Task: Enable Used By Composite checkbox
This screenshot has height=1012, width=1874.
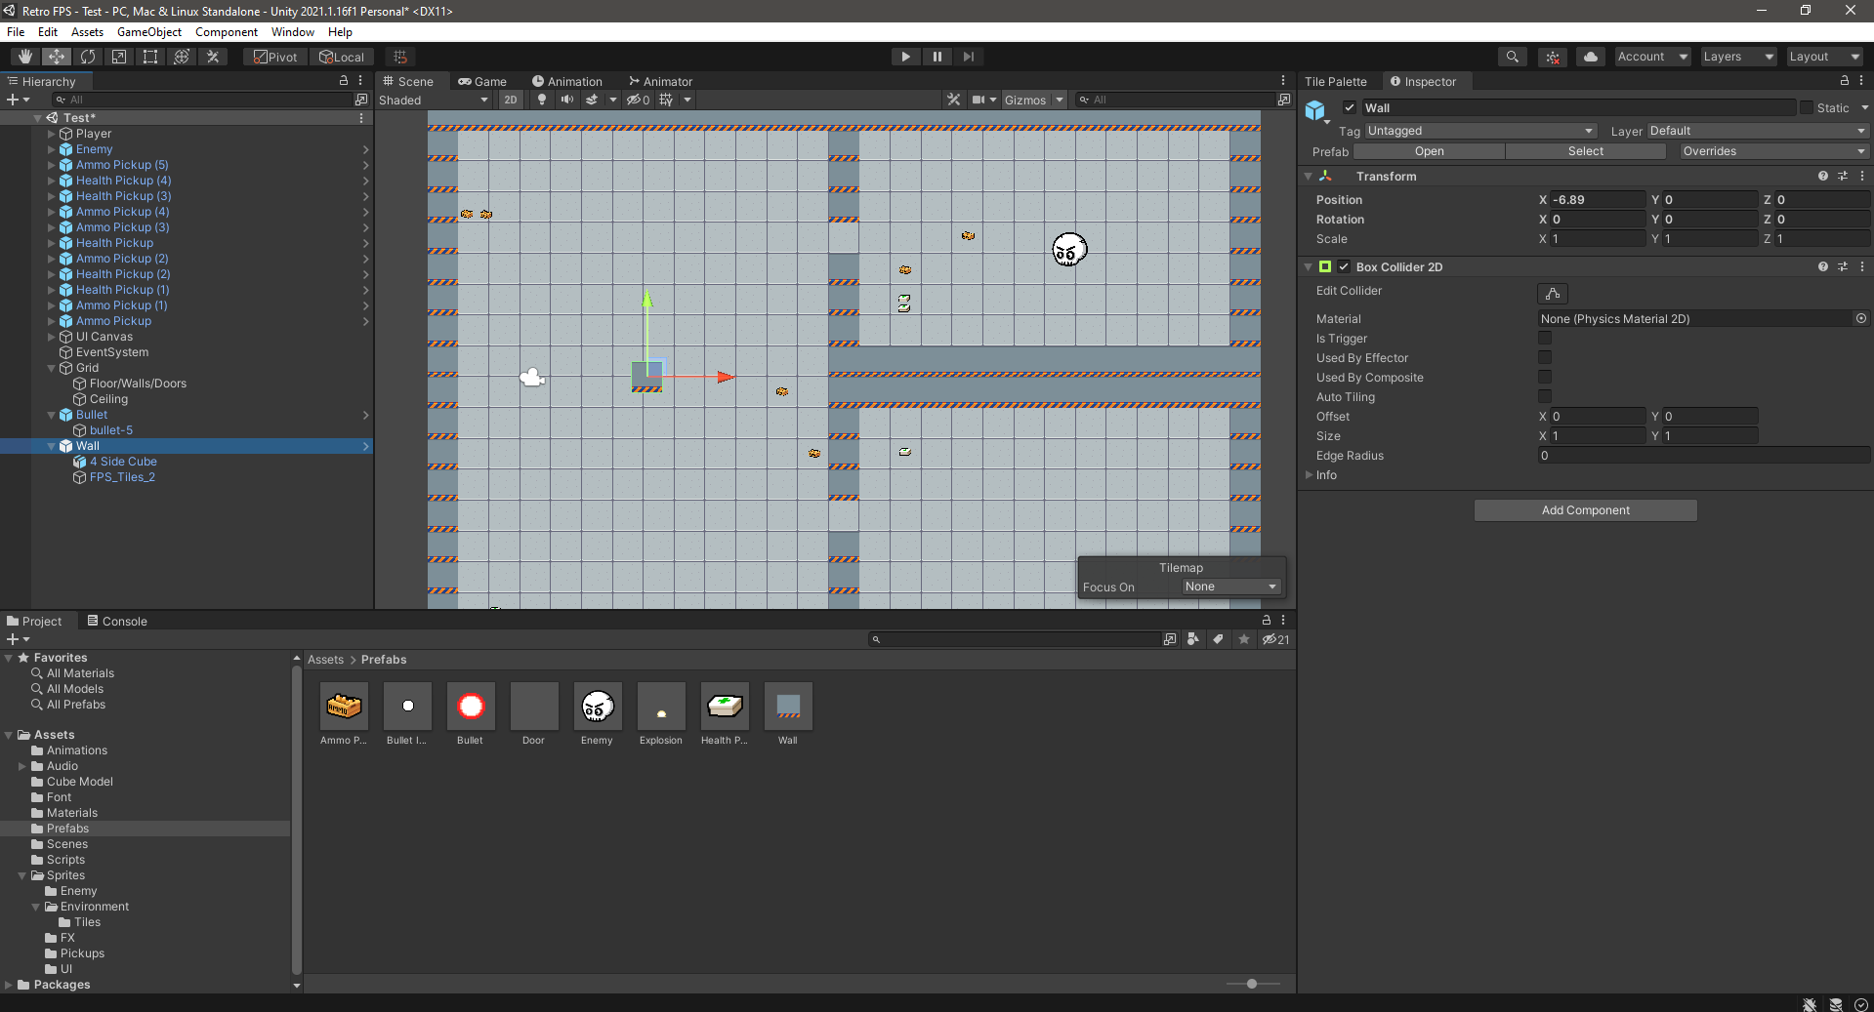Action: 1545,377
